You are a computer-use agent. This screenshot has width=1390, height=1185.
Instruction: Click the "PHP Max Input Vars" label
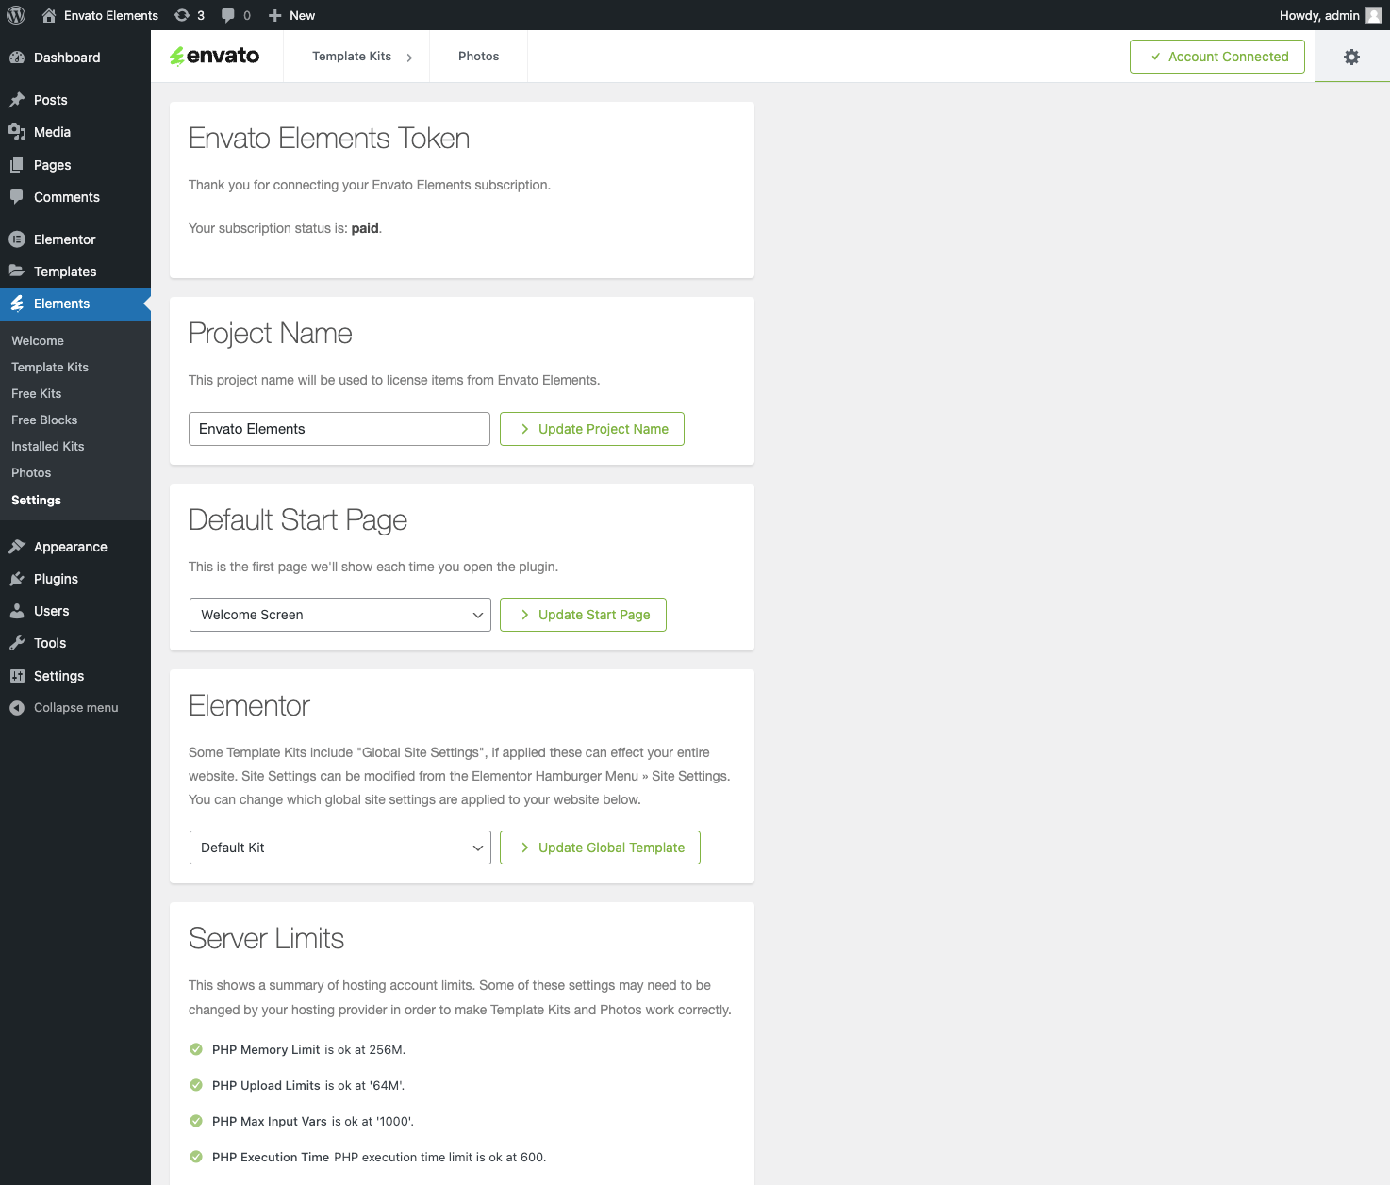point(270,1121)
